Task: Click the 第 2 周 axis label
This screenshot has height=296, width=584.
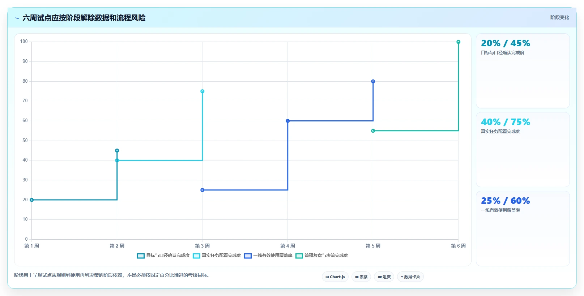Action: tap(117, 246)
